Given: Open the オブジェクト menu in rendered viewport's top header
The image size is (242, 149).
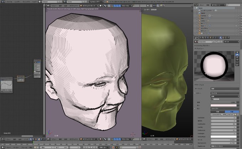Looking at the screenshot, I should click(74, 6).
